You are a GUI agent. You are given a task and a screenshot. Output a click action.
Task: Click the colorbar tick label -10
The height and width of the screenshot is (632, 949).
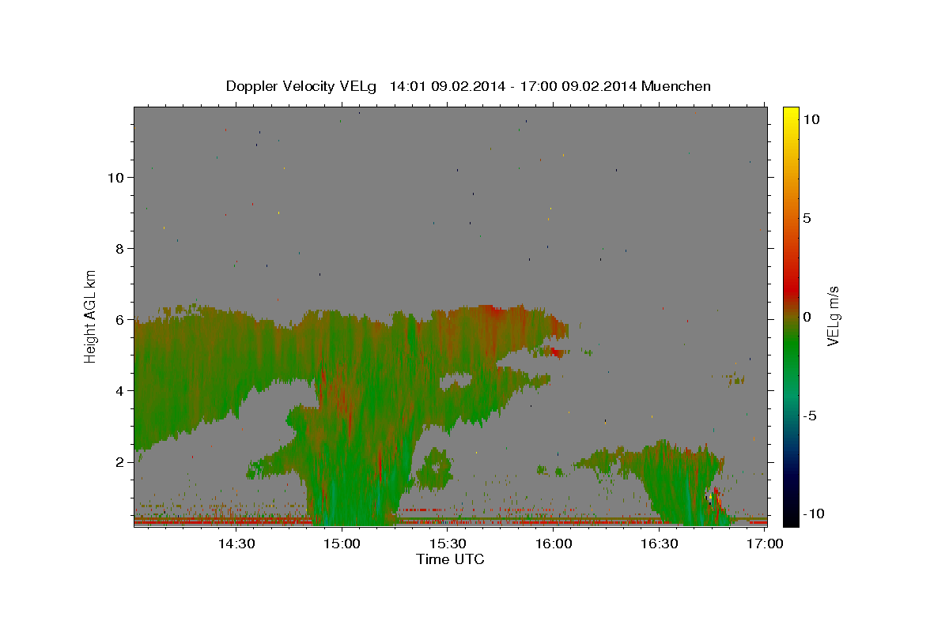815,513
